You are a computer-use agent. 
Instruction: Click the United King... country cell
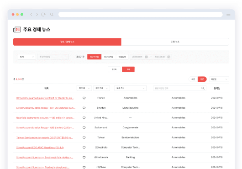(x=101, y=117)
